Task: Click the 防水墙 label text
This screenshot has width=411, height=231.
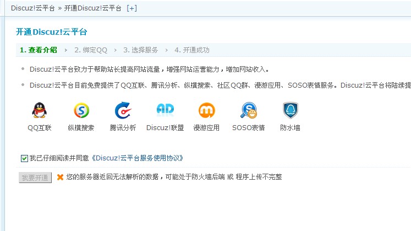Action: 290,128
